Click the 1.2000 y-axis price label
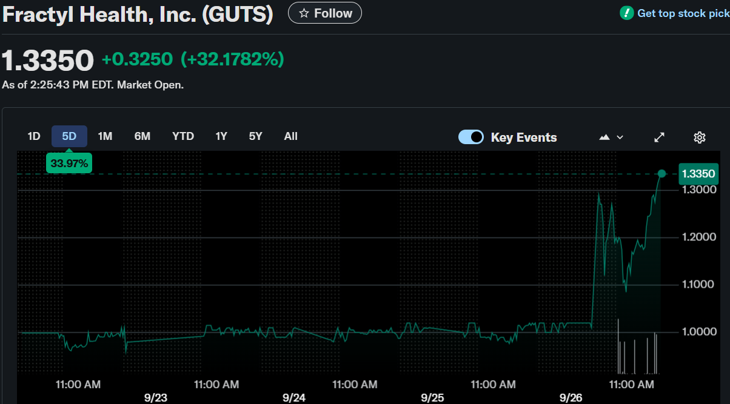Image resolution: width=730 pixels, height=404 pixels. click(699, 237)
